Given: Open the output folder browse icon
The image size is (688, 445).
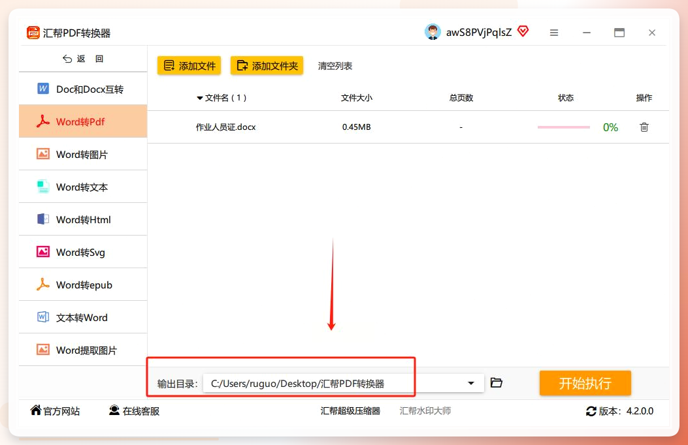Looking at the screenshot, I should (497, 383).
